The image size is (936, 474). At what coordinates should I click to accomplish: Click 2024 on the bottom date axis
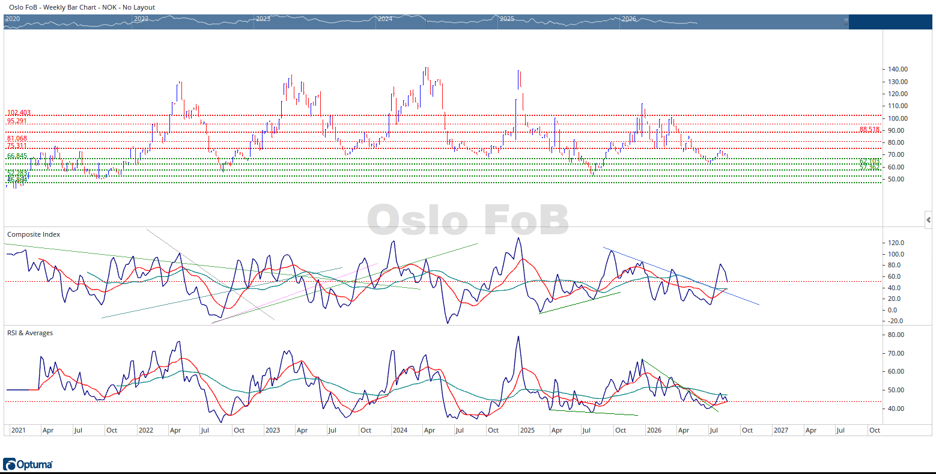(400, 430)
